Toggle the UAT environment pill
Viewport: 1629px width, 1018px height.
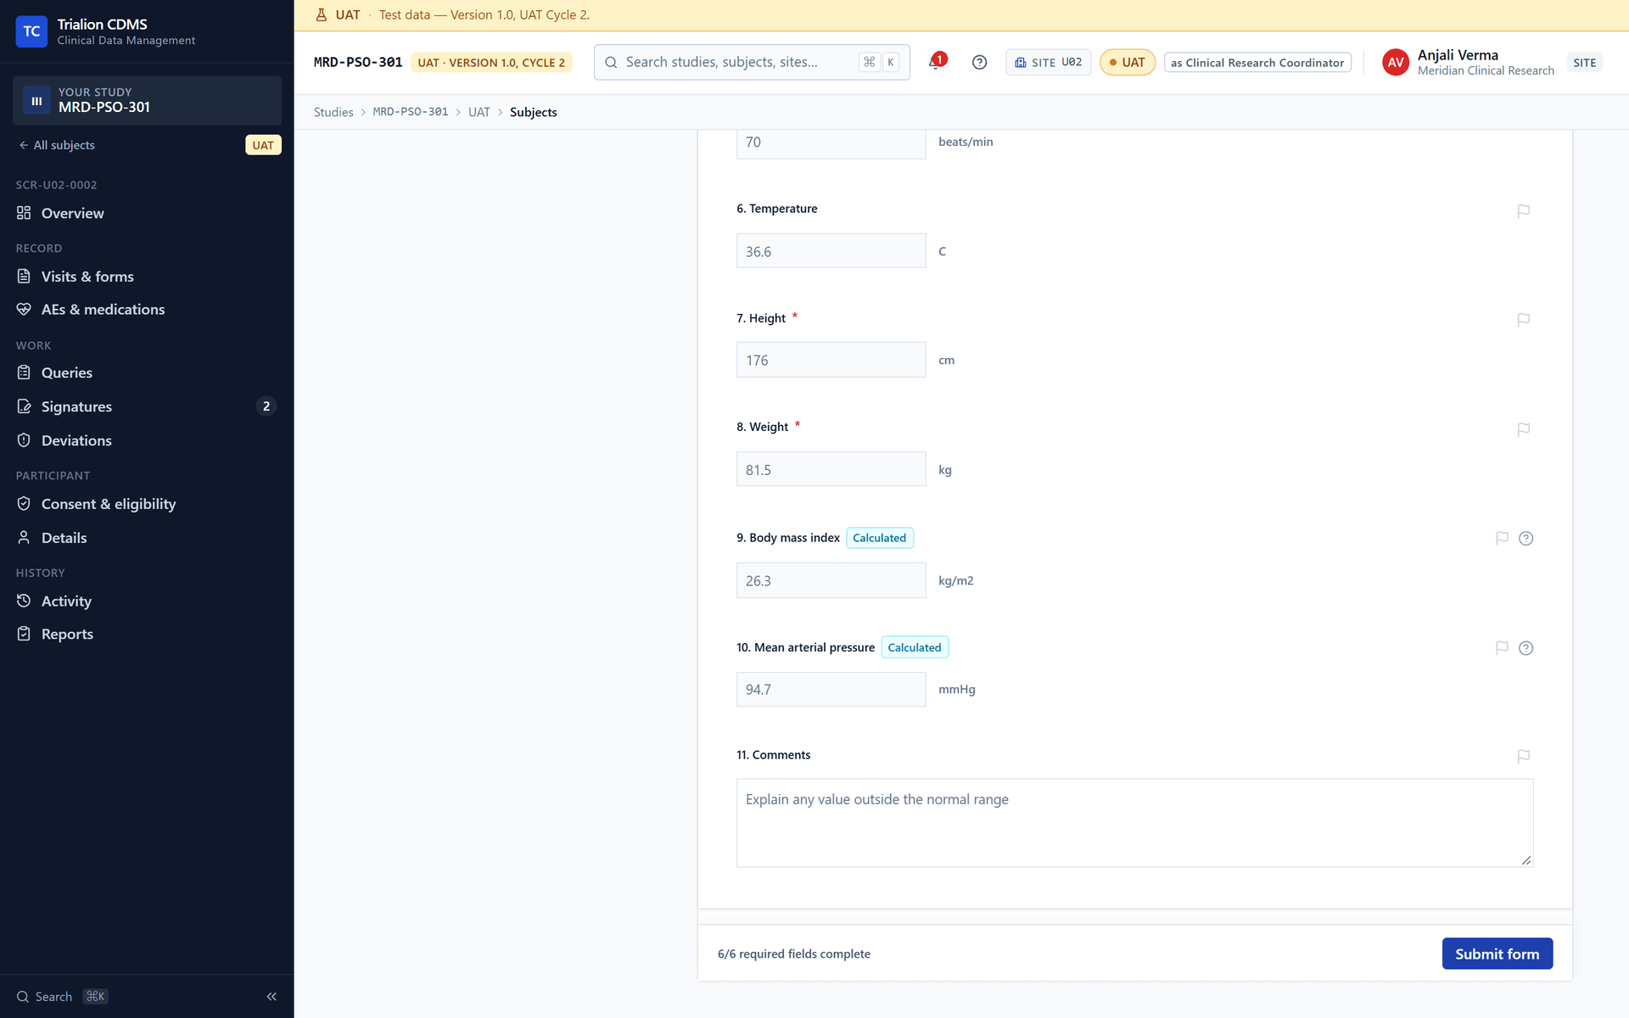[x=1127, y=62]
